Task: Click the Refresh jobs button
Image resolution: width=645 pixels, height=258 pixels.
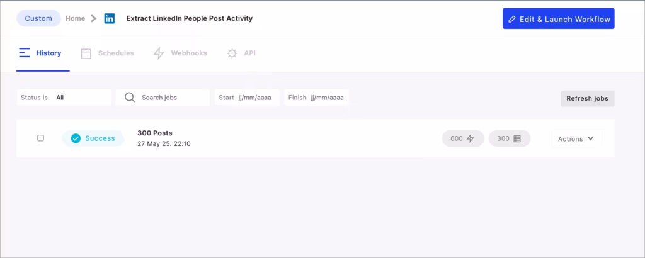Action: click(588, 99)
